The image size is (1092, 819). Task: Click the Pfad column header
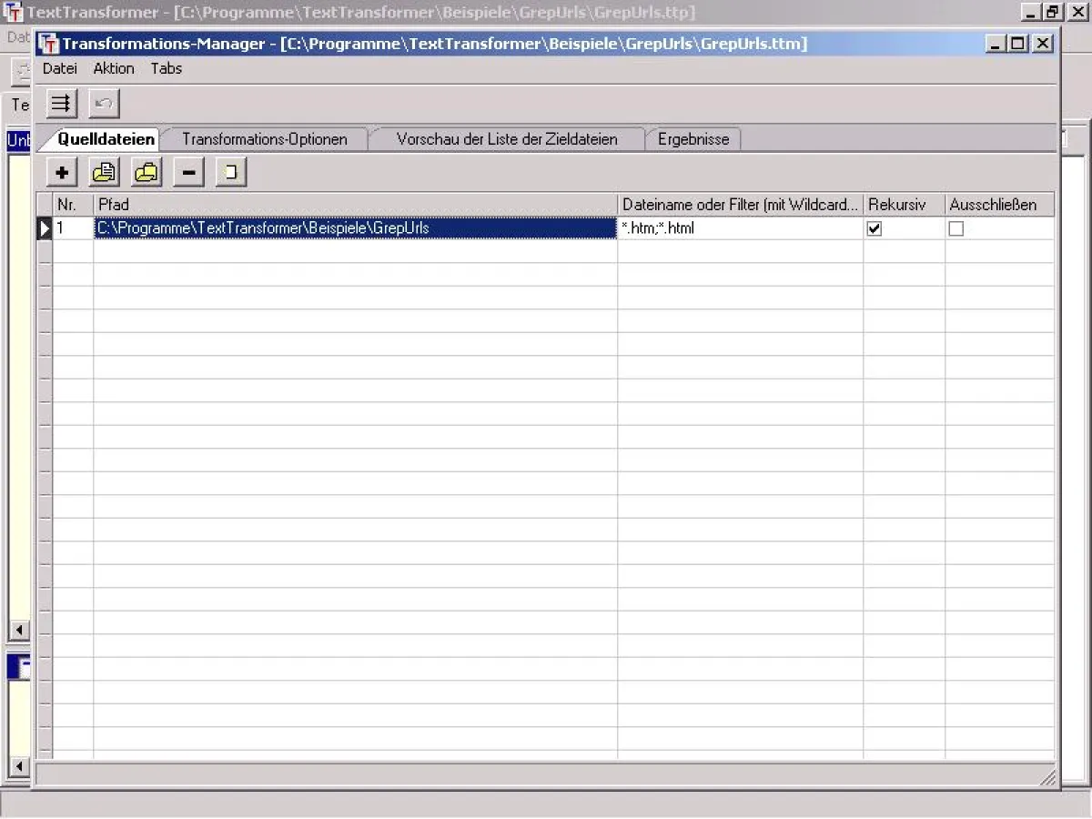355,205
